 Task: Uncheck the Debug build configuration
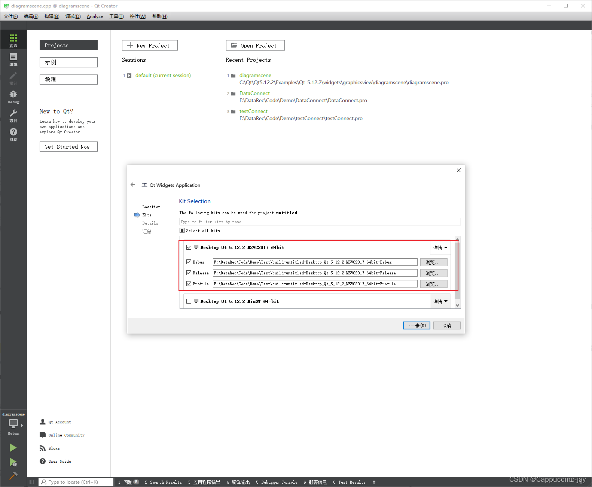189,262
